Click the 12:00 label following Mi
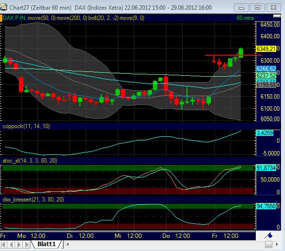Image resolution: width=285 pixels, height=251 pixels. (134, 236)
